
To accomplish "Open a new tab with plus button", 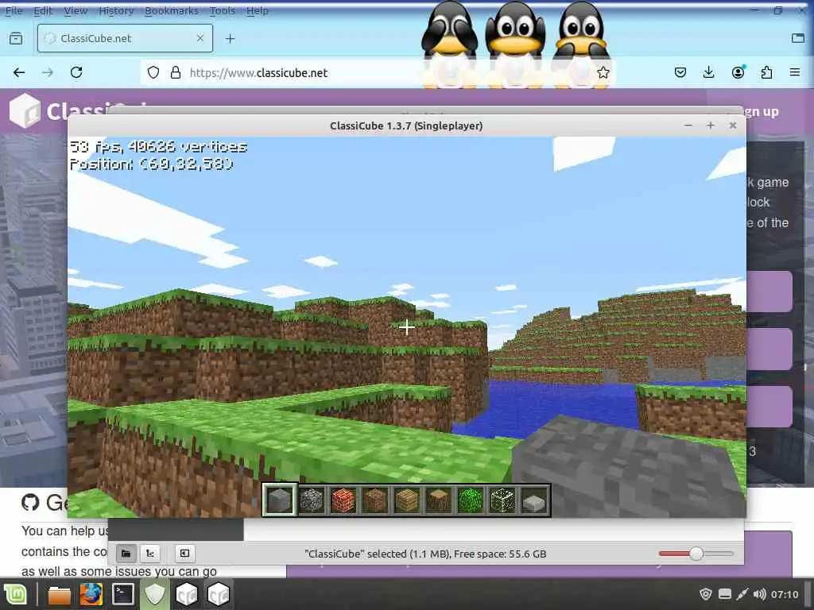I will click(231, 38).
